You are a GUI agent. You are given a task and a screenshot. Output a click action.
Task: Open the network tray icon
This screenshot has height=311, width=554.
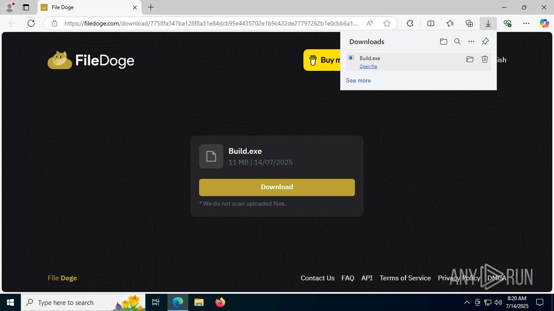[x=488, y=302]
